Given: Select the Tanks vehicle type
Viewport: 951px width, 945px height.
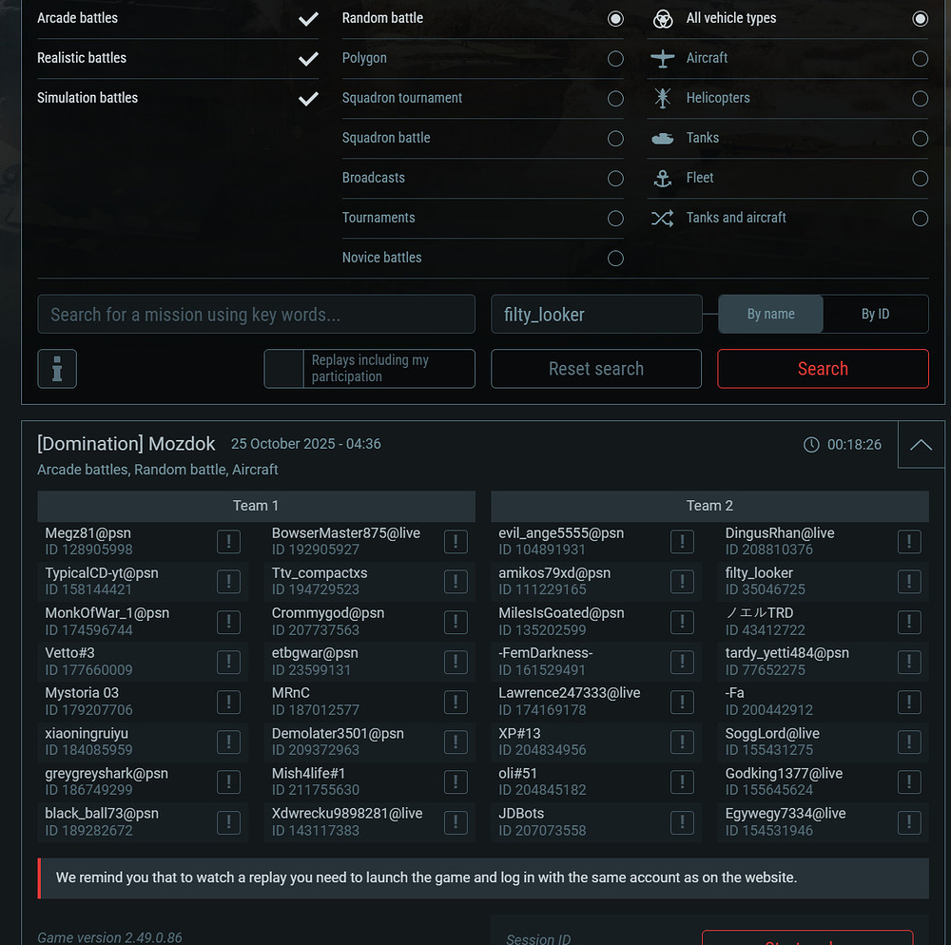Looking at the screenshot, I should click(920, 138).
